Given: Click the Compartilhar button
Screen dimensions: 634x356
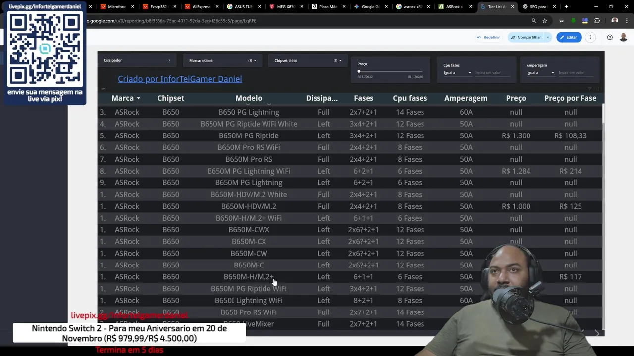Looking at the screenshot, I should [x=526, y=37].
